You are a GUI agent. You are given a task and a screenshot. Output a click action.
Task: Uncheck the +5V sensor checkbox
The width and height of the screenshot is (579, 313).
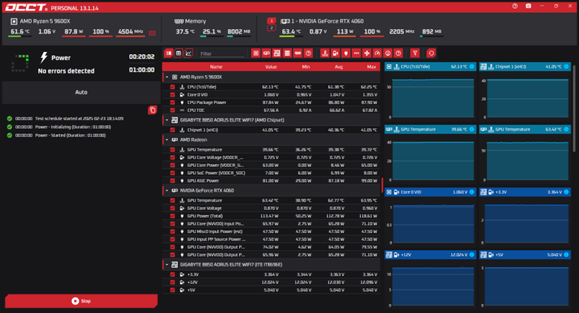(172, 290)
